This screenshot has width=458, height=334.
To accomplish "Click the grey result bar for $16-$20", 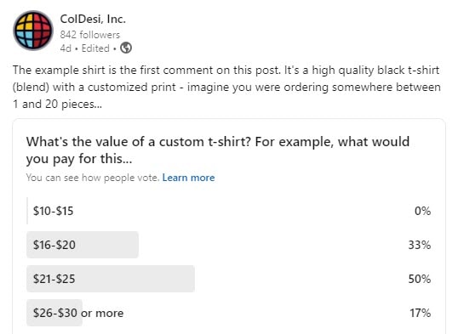I will (x=83, y=245).
